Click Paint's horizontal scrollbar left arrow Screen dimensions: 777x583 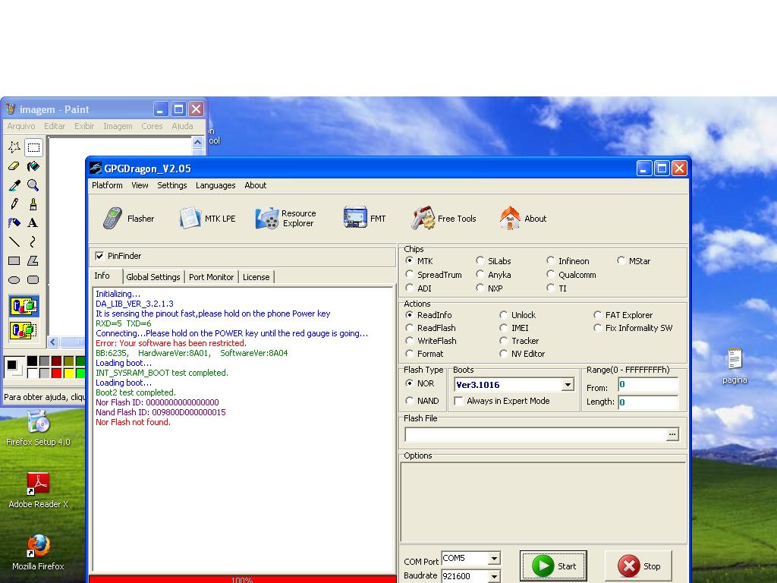pyautogui.click(x=54, y=342)
